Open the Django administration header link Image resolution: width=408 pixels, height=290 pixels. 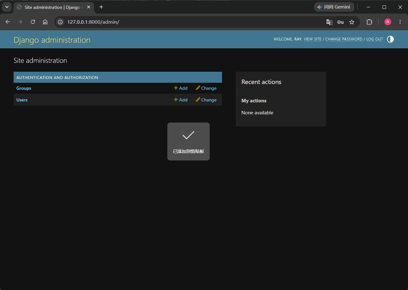[x=52, y=40]
